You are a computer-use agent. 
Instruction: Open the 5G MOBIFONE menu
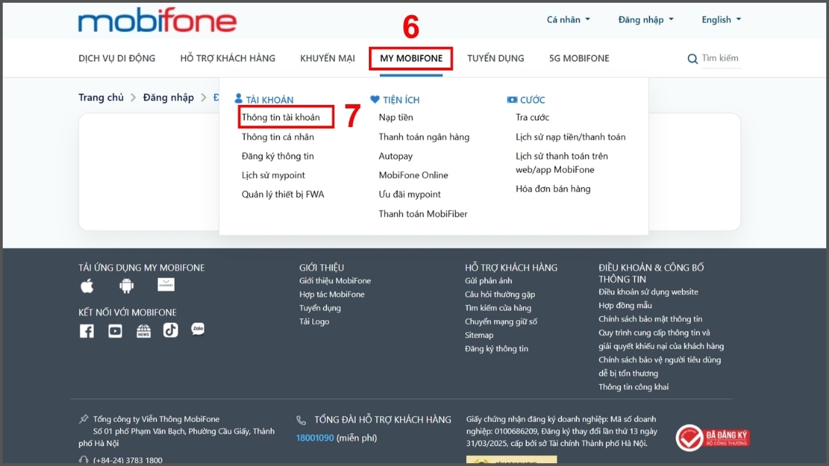579,58
